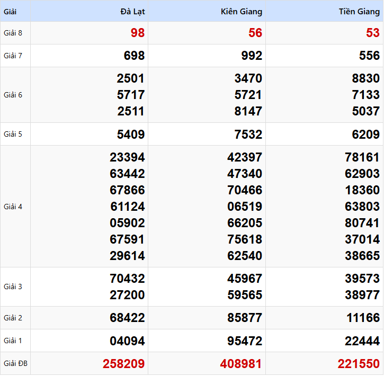Select number 5717 in Giải 6
The image size is (384, 376).
click(130, 95)
